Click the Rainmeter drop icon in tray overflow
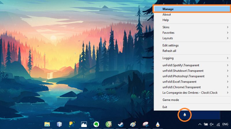Image resolution: width=231 pixels, height=129 pixels. pyautogui.click(x=185, y=115)
